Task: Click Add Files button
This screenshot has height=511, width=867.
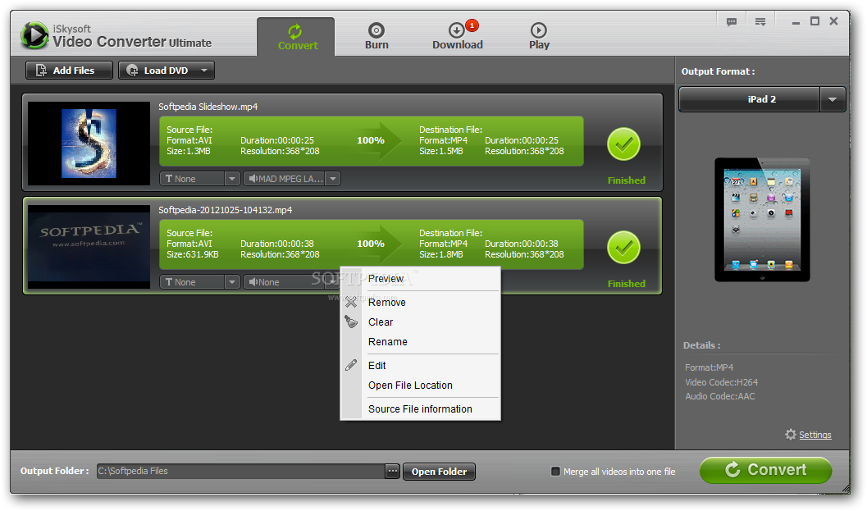Action: click(69, 71)
